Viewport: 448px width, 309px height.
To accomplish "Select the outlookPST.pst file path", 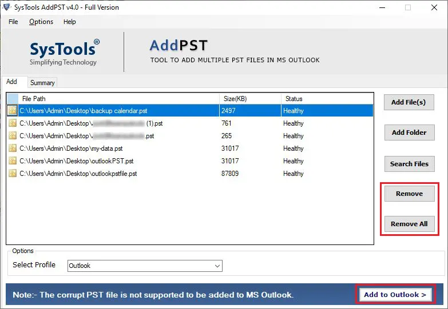I will (x=77, y=161).
